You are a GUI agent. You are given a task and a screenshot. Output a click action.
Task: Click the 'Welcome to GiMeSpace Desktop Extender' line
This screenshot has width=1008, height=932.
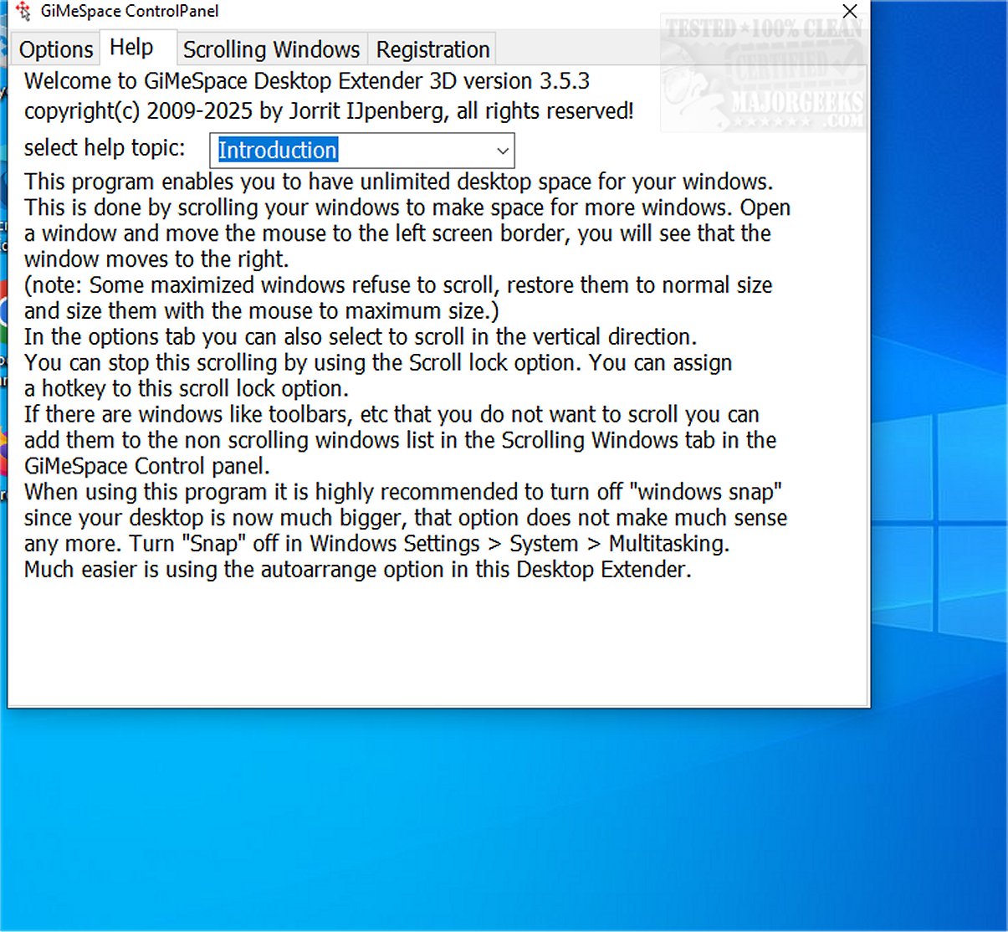click(307, 81)
